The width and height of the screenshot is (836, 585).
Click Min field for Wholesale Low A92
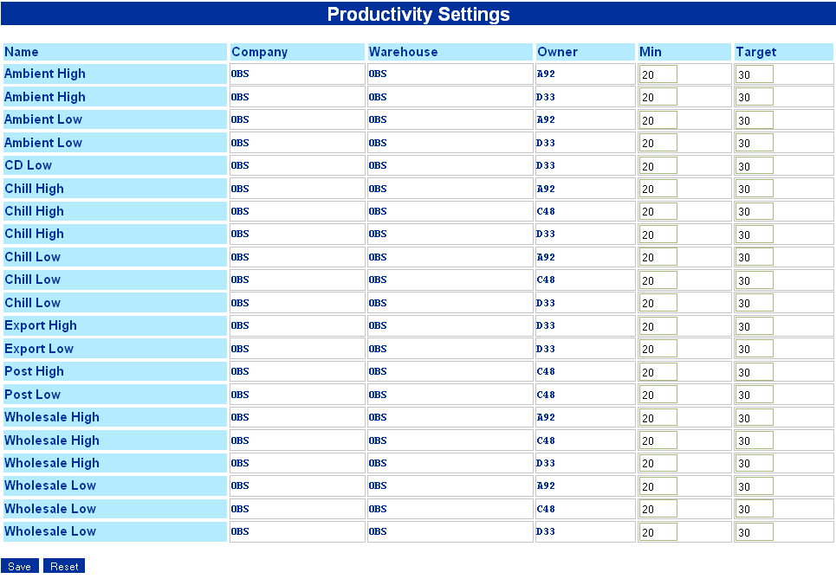click(x=658, y=486)
